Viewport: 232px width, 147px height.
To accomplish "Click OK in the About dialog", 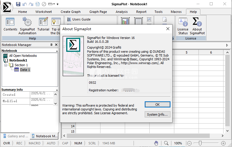I will [x=157, y=105].
